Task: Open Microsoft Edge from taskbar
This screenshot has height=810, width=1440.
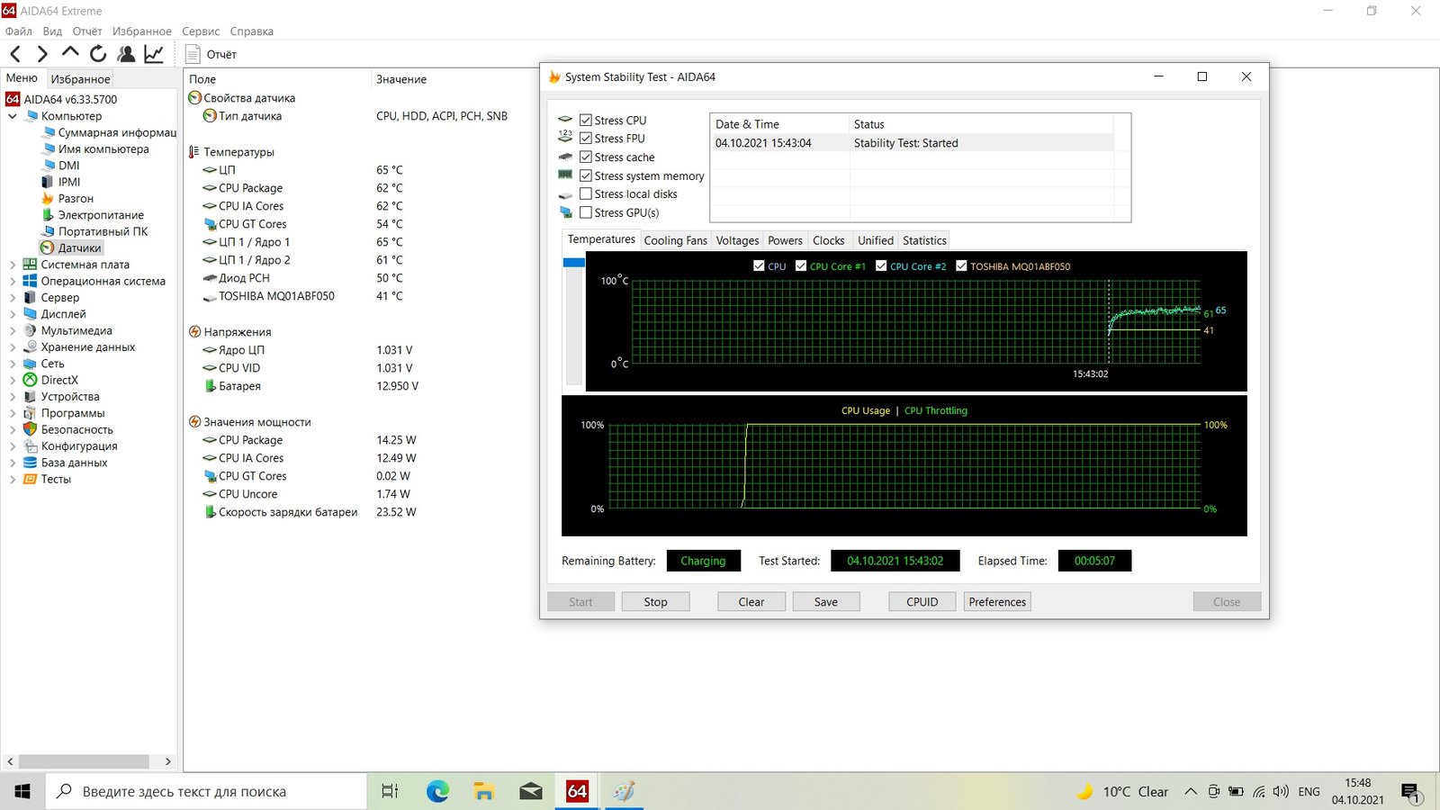Action: click(437, 791)
